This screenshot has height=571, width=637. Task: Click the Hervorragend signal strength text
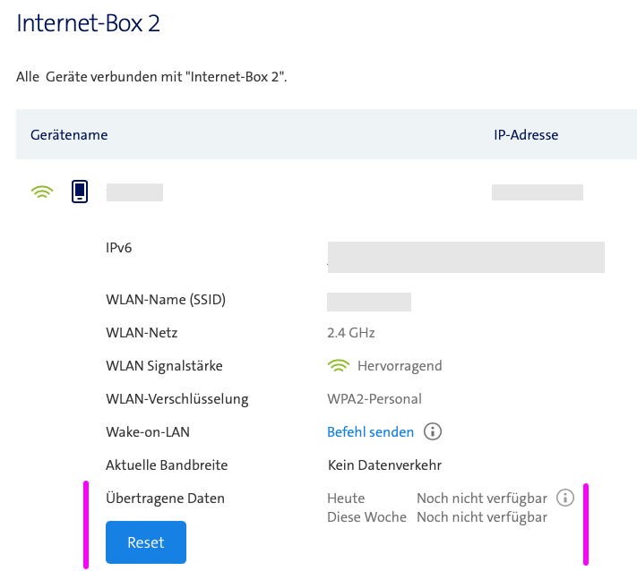[x=400, y=366]
